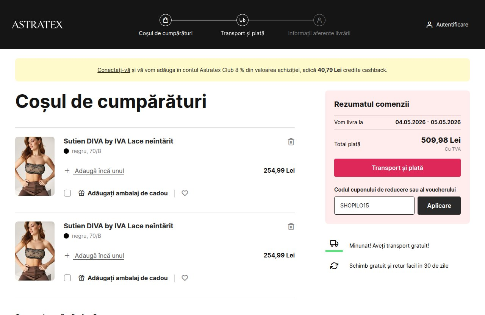Click first item's Adaugă încă unul link

click(x=99, y=171)
